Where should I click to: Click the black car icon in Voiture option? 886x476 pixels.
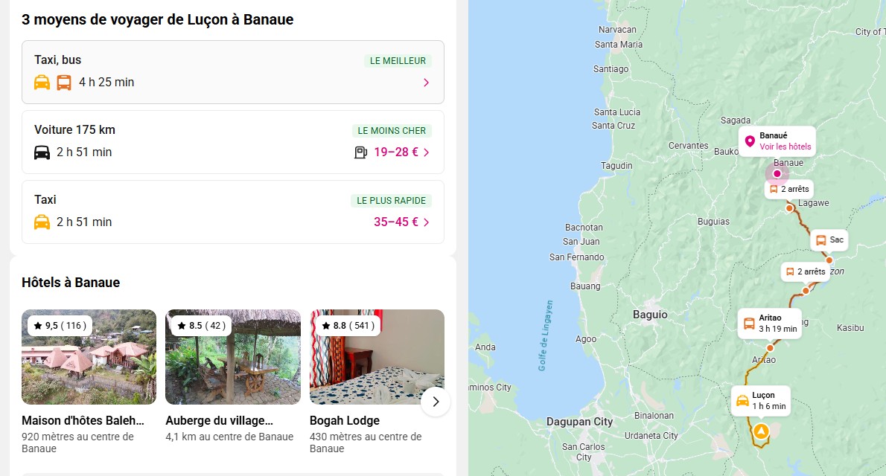coord(42,152)
